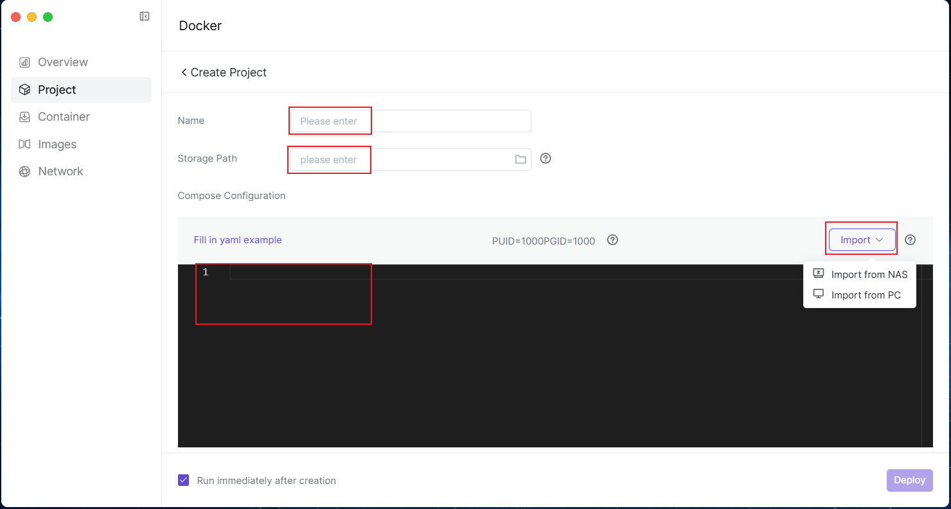
Task: Uncheck Run immediately after creation
Action: 184,480
